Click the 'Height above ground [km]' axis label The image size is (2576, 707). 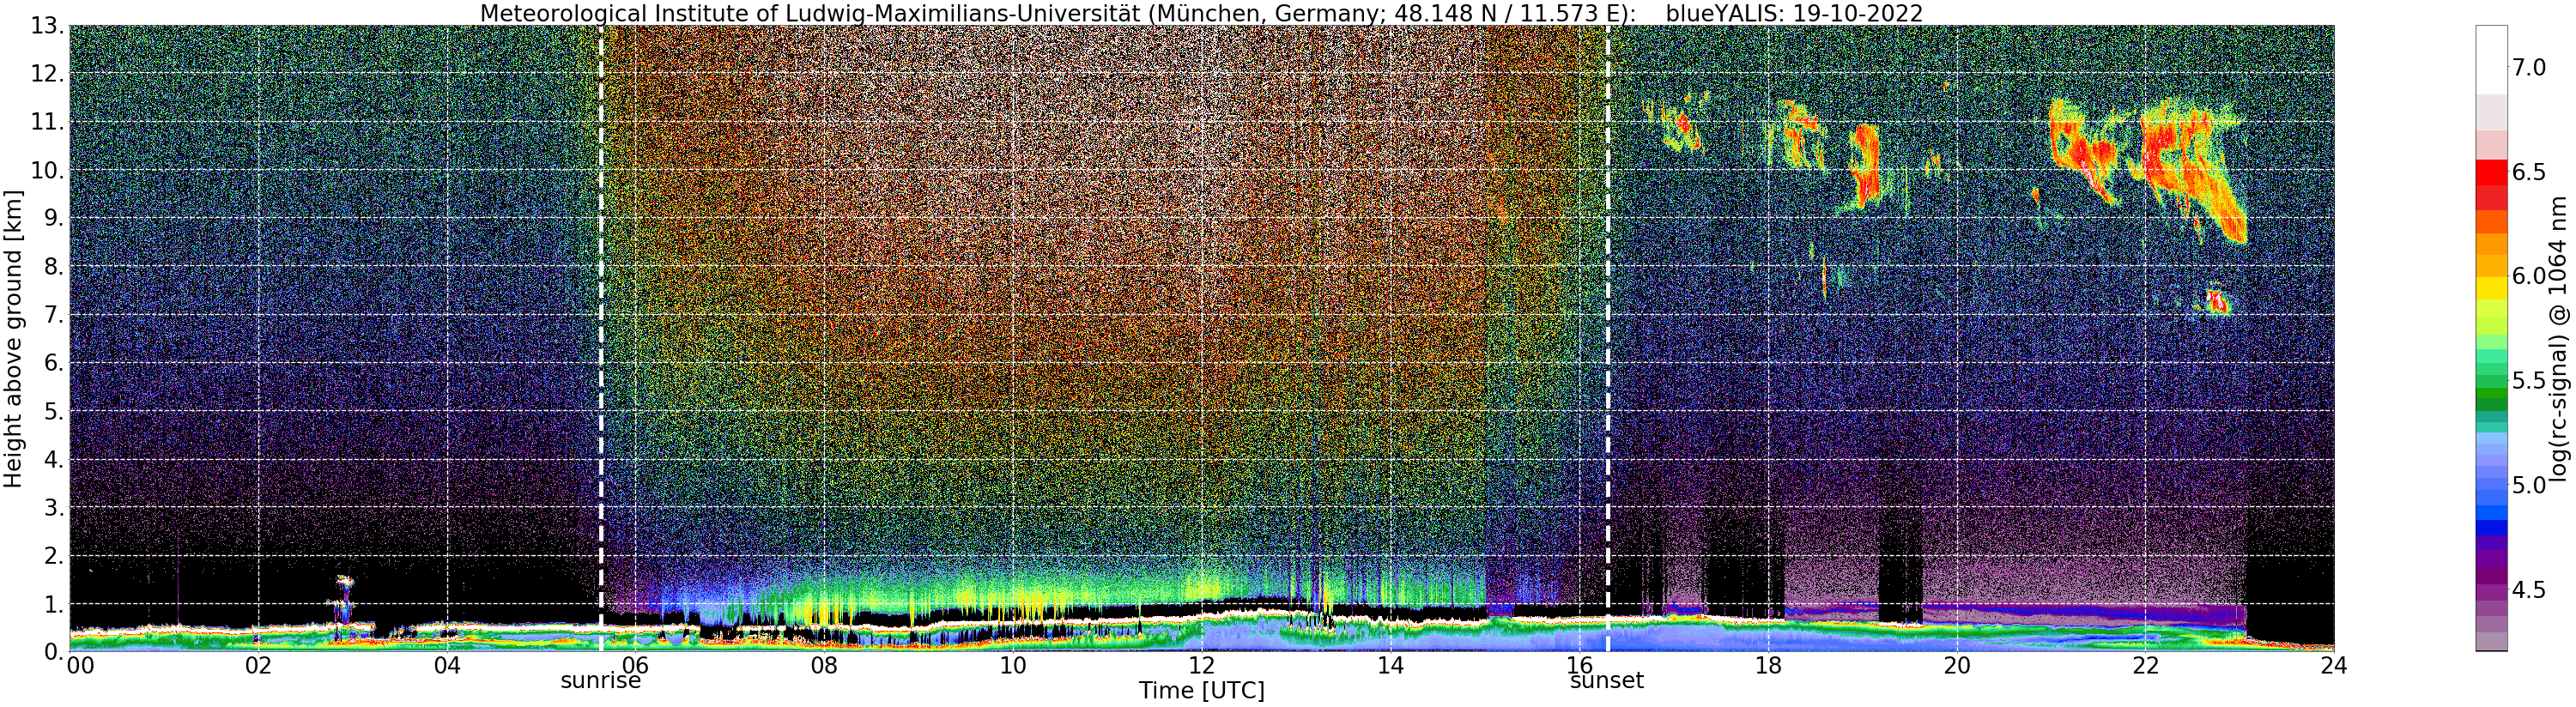13,338
